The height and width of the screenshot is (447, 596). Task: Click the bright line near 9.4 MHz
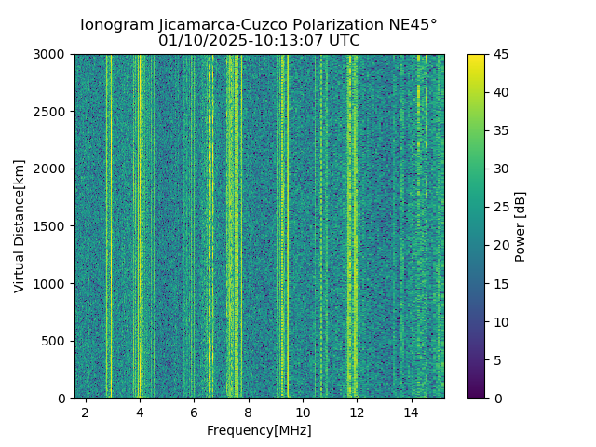[x=288, y=226]
